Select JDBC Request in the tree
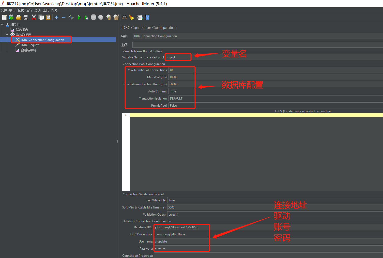The height and width of the screenshot is (258, 383). (x=30, y=45)
